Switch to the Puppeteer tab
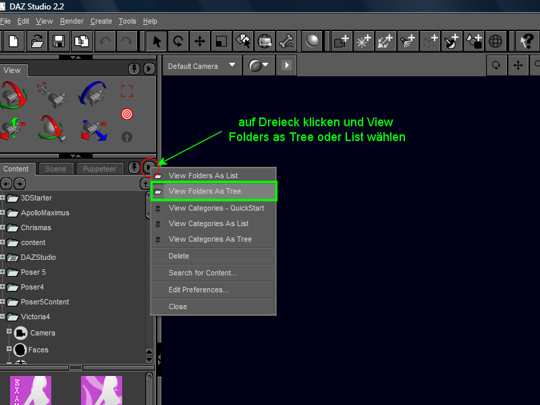 point(99,169)
